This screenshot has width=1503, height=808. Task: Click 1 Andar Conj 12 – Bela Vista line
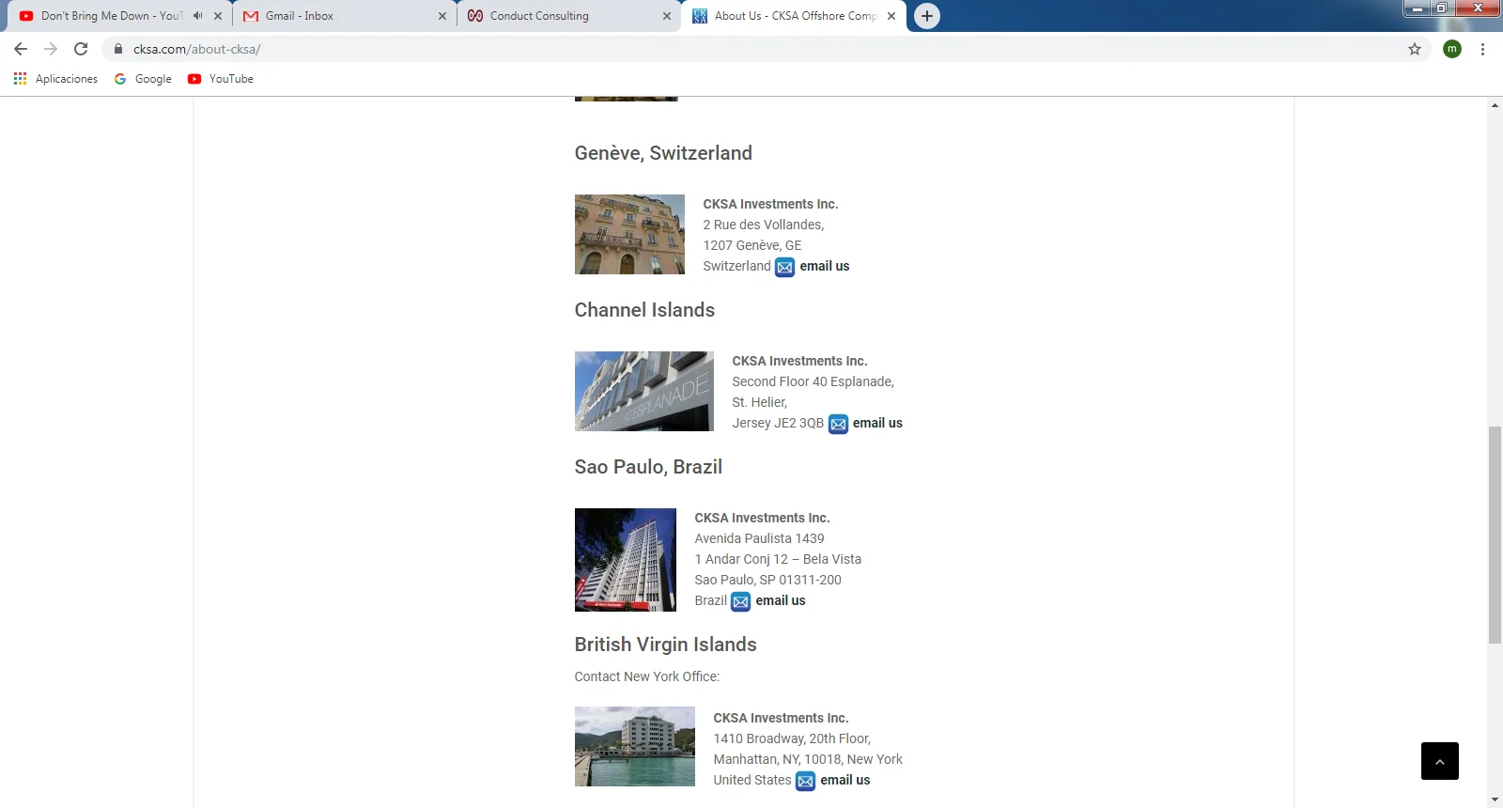778,559
